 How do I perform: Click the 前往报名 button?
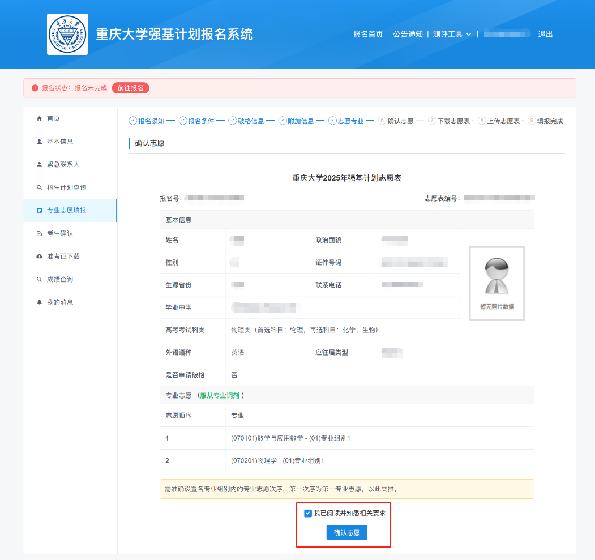click(131, 88)
